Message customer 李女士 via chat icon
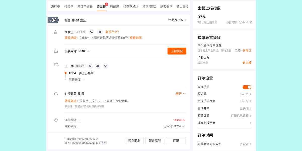 click(x=100, y=32)
